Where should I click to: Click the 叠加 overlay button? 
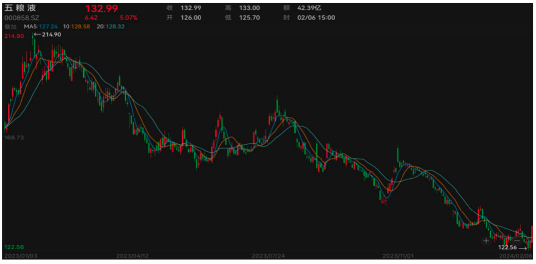click(x=10, y=26)
